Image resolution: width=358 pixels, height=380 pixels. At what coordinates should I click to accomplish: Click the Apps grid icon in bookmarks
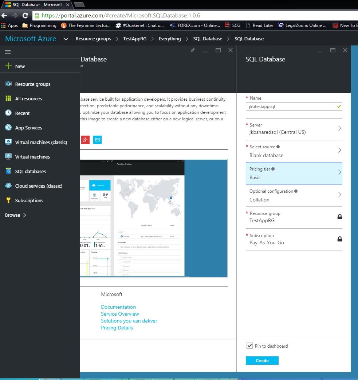click(x=3, y=25)
